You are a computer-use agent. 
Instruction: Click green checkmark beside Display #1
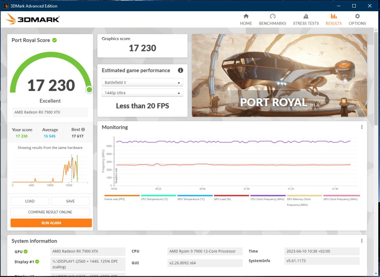37,262
